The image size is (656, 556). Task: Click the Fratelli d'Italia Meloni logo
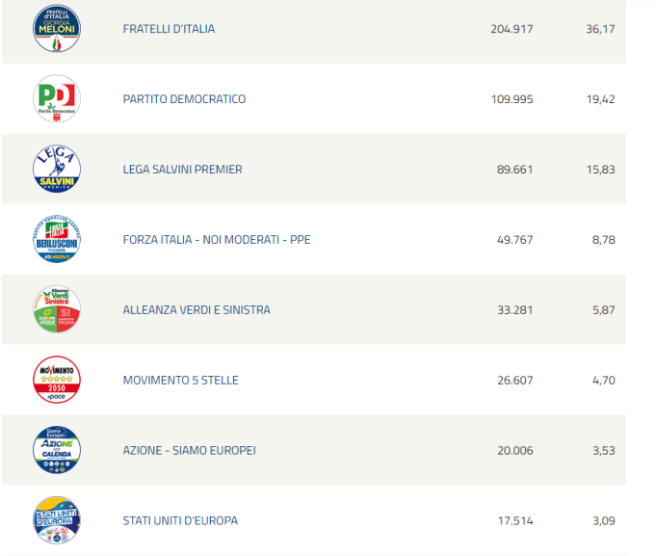click(x=57, y=29)
